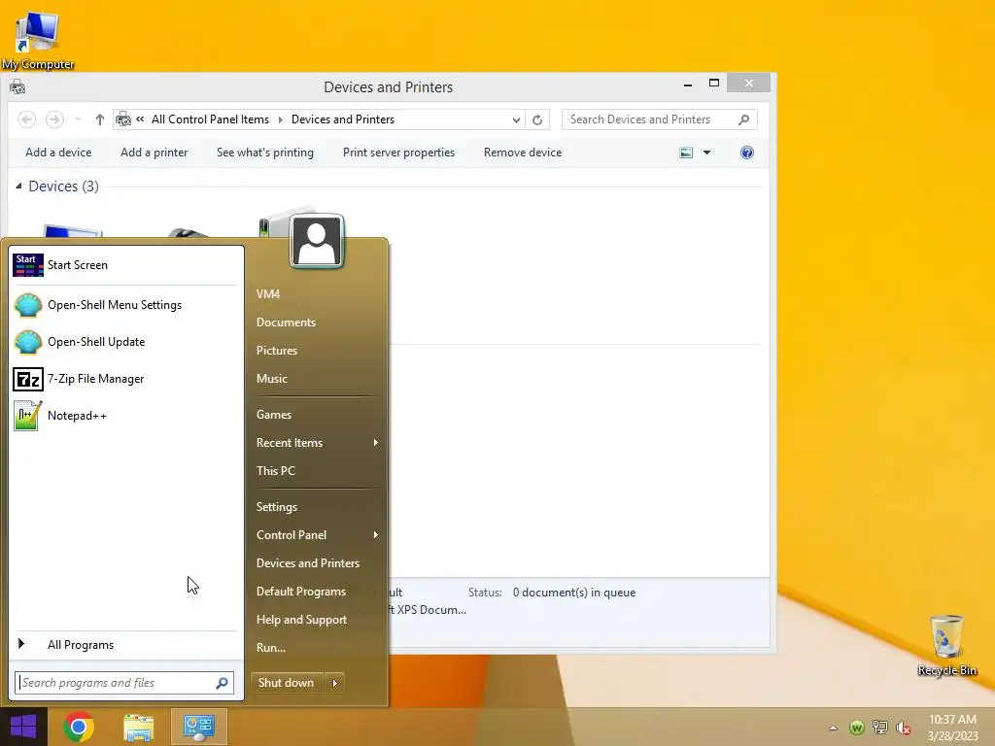This screenshot has width=995, height=746.
Task: Open Pictures from start menu
Action: tap(277, 350)
